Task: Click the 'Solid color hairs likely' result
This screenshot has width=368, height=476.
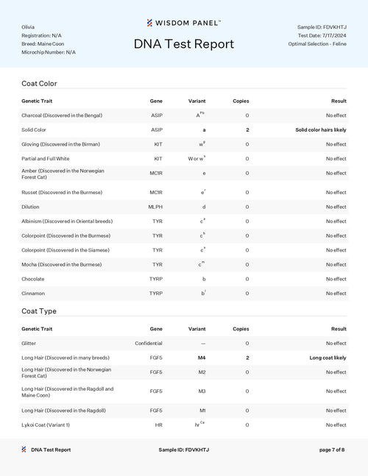Action: 321,130
